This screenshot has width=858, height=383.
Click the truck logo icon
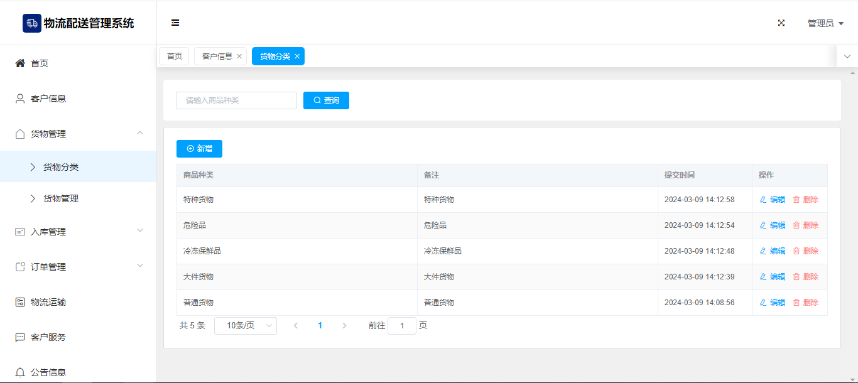32,23
